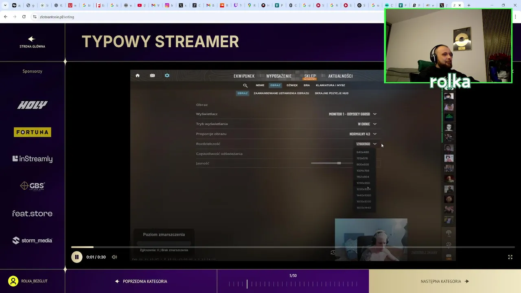Click the settings search magnifier icon

tap(245, 85)
